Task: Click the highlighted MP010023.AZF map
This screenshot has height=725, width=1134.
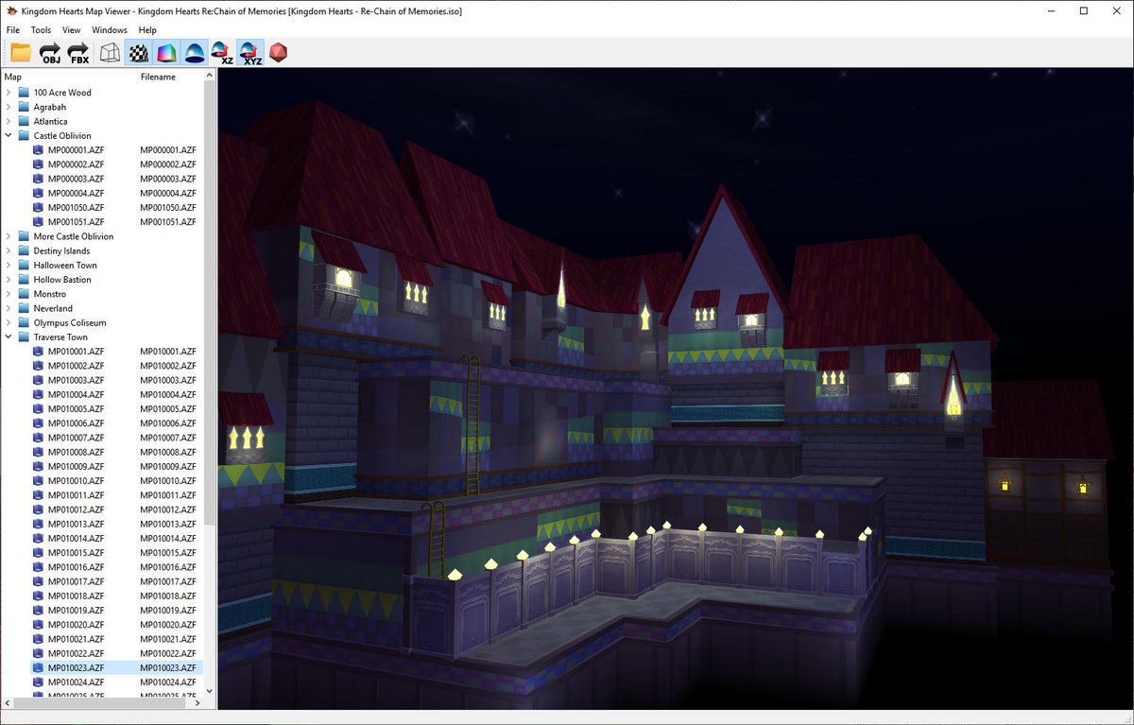Action: pyautogui.click(x=76, y=667)
